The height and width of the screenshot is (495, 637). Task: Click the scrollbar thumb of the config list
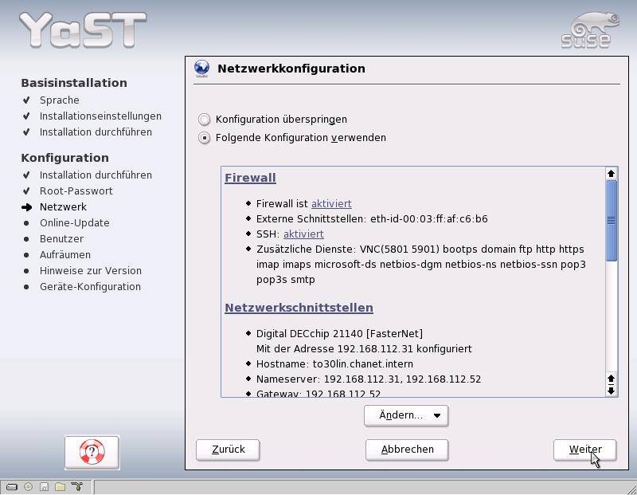tap(611, 221)
